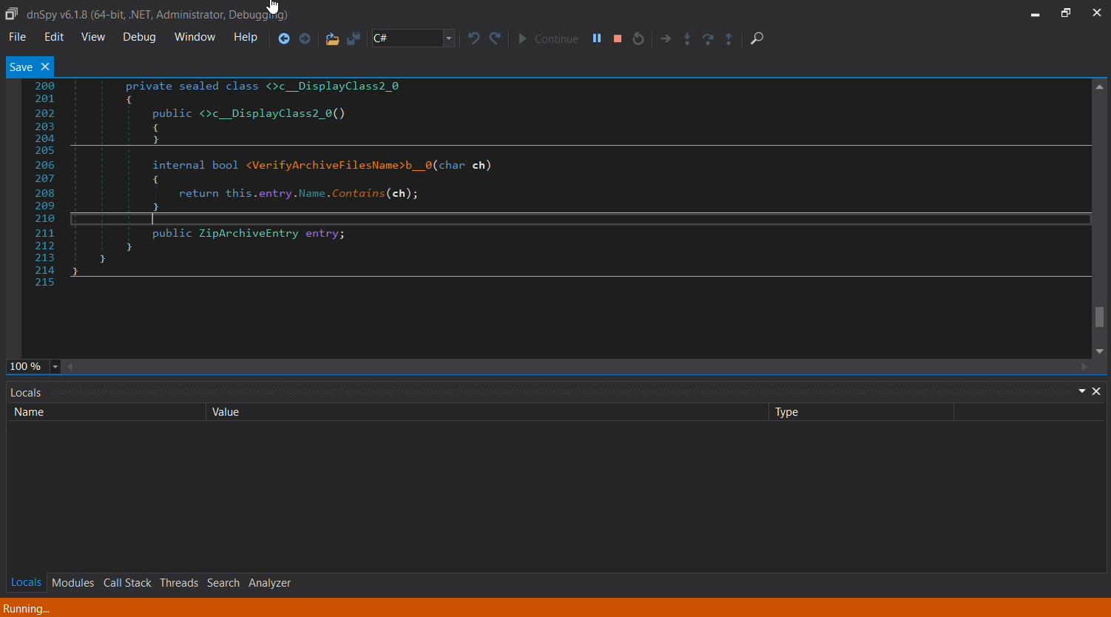Screen dimensions: 1111x617
Task: Click the Continue button in the toolbar
Action: (x=548, y=38)
